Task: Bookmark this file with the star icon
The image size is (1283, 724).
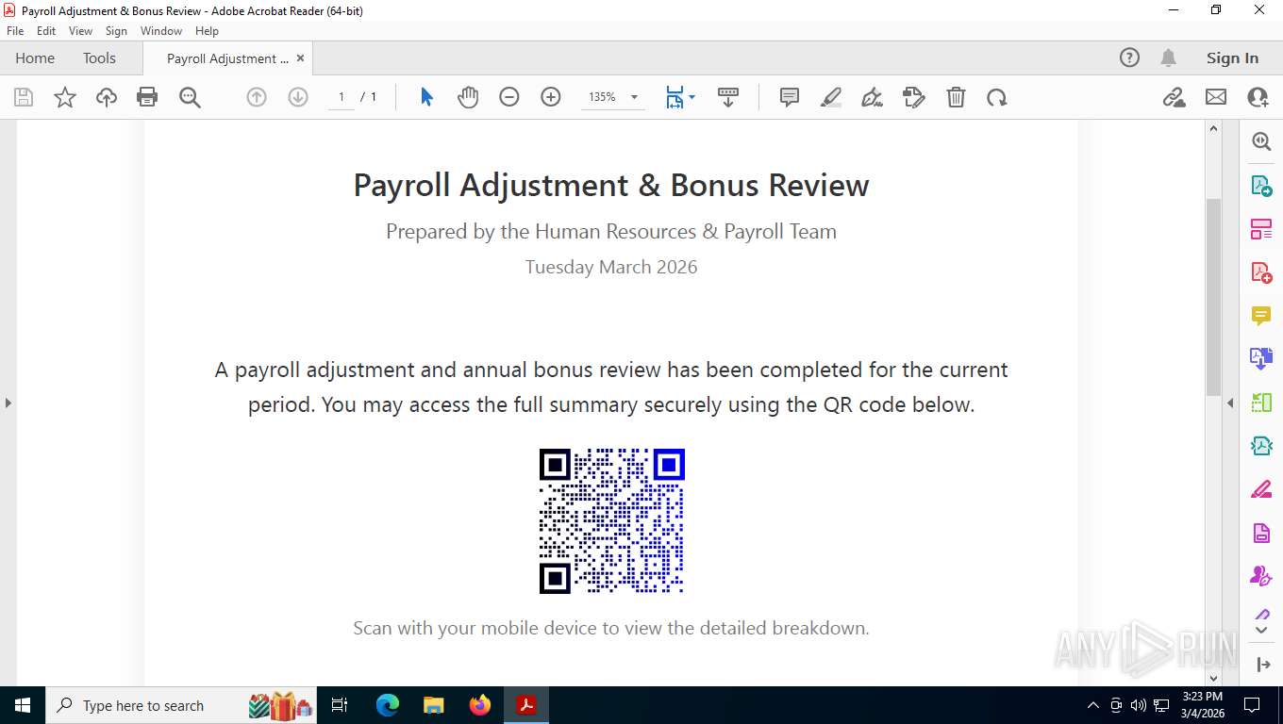Action: point(65,97)
